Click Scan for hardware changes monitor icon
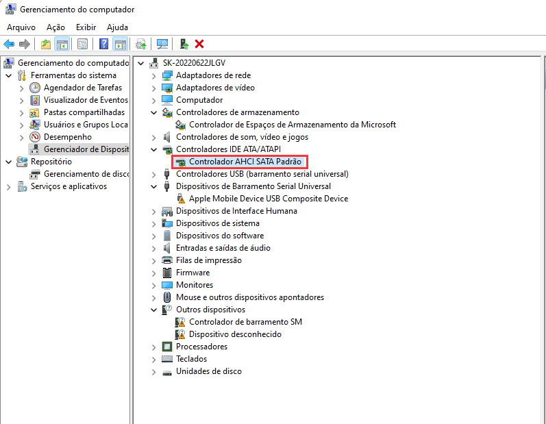This screenshot has width=546, height=424. point(162,45)
